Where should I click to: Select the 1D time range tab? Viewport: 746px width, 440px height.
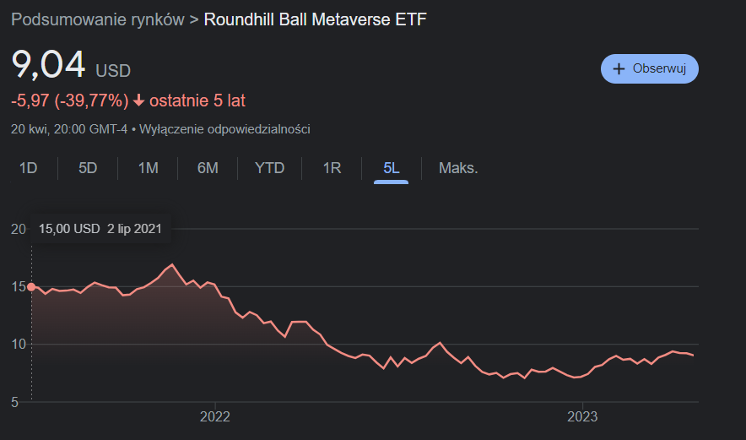click(29, 168)
